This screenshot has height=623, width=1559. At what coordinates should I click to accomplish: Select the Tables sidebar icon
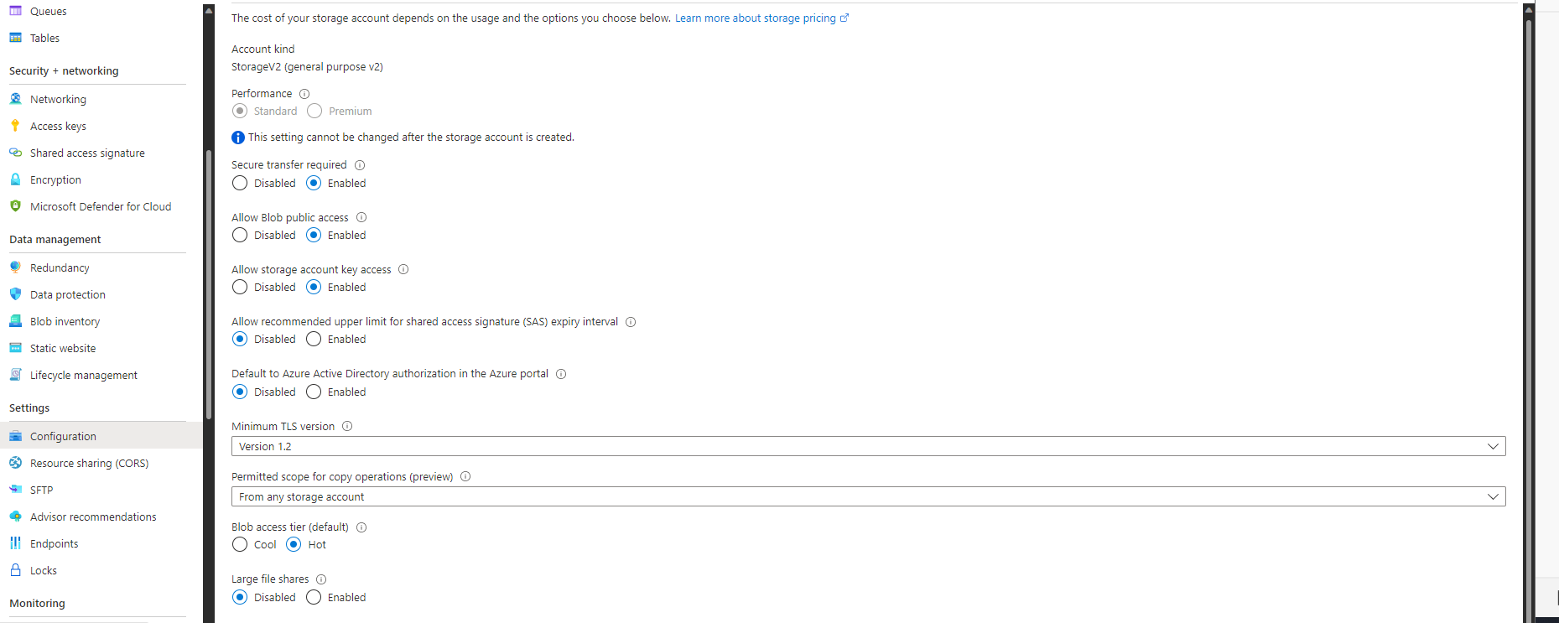tap(15, 38)
